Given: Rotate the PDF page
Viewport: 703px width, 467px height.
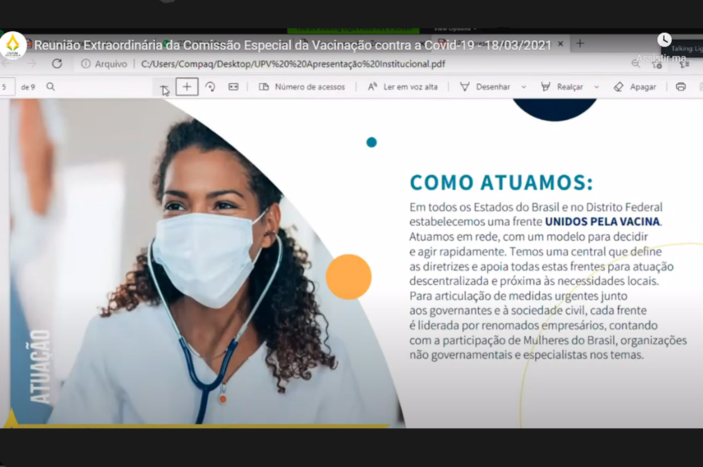Looking at the screenshot, I should pyautogui.click(x=210, y=87).
